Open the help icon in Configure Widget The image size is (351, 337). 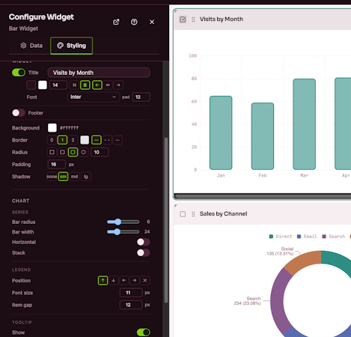coord(134,22)
